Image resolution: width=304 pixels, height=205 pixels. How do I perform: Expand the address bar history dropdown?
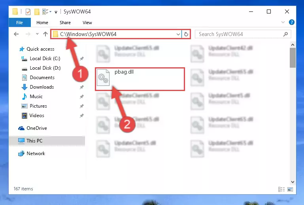point(178,34)
